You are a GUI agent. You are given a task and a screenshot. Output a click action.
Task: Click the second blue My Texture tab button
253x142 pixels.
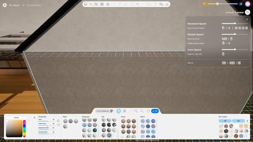(x=238, y=121)
